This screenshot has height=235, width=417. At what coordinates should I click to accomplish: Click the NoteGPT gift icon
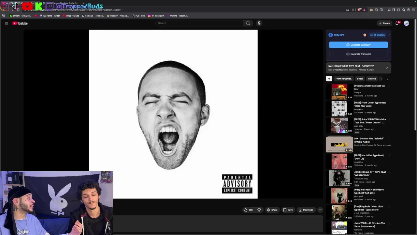tap(365, 35)
